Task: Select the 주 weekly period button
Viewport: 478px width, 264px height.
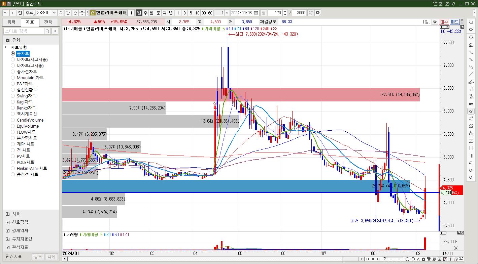Action: [x=145, y=13]
